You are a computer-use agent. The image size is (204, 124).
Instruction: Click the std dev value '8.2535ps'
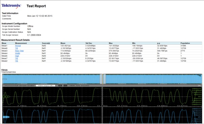click(x=89, y=58)
